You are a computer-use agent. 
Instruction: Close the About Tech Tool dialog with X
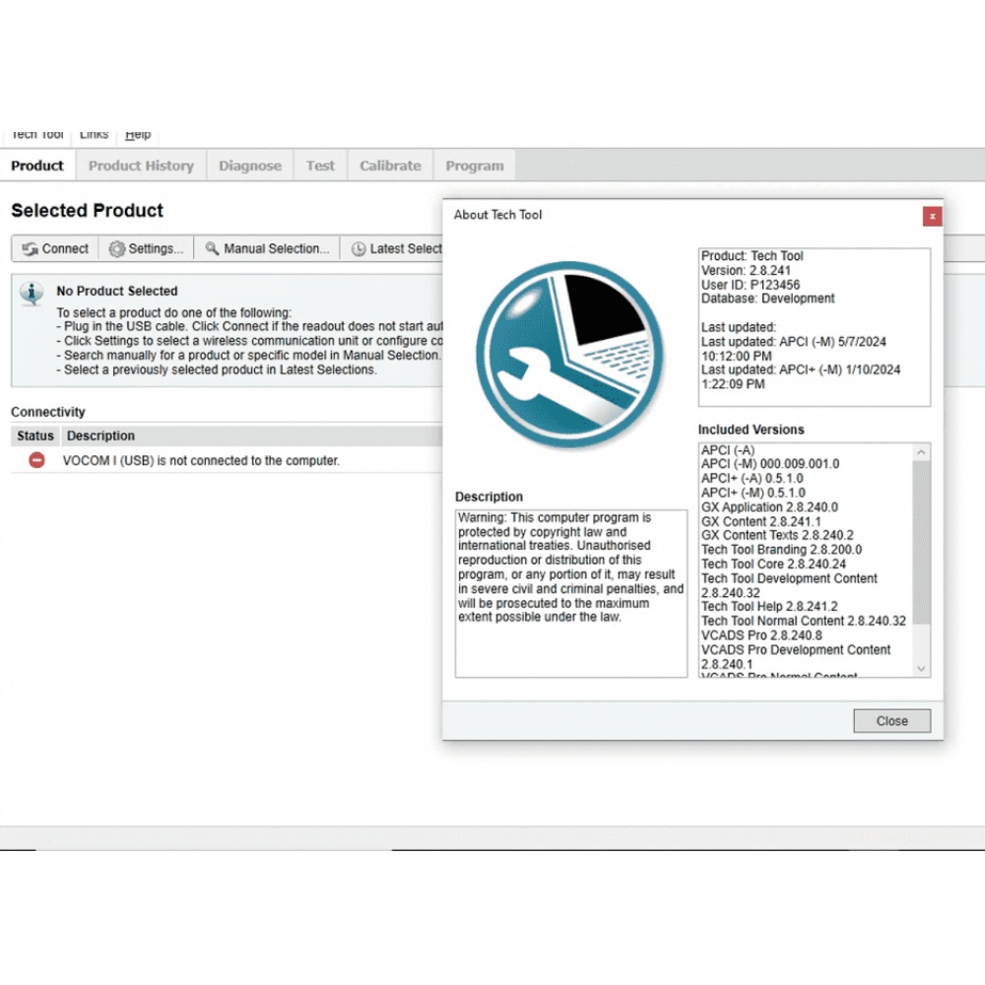(932, 217)
